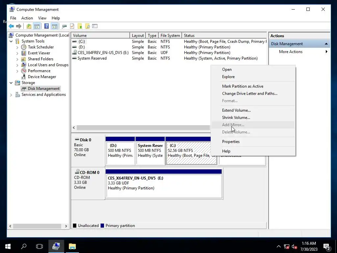Viewport: 337px width, 253px height.
Task: Select Services and Applications icon
Action: pyautogui.click(x=17, y=95)
